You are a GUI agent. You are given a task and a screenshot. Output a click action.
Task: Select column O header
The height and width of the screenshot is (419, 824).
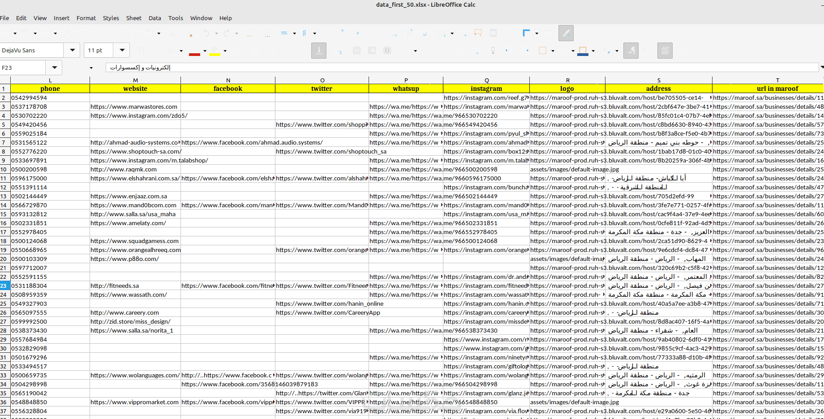(322, 80)
